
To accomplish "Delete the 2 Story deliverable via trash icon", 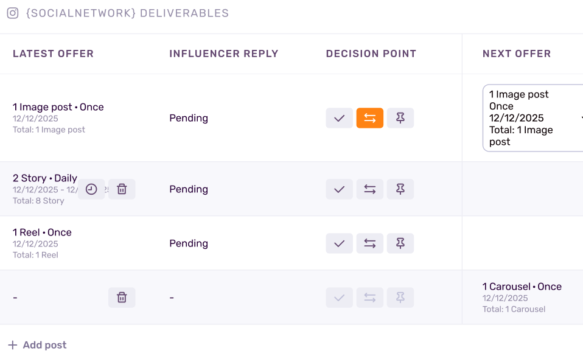I will point(122,189).
